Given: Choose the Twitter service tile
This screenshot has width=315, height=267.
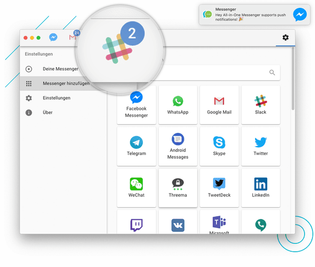Looking at the screenshot, I should click(x=260, y=146).
